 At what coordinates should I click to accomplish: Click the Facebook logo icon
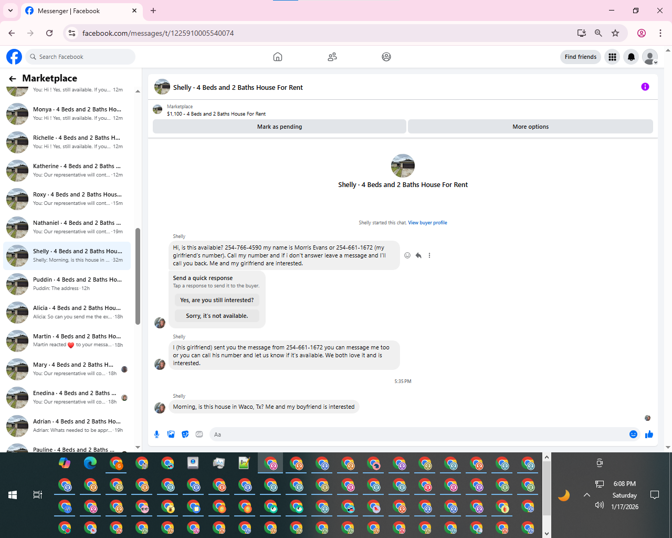14,57
